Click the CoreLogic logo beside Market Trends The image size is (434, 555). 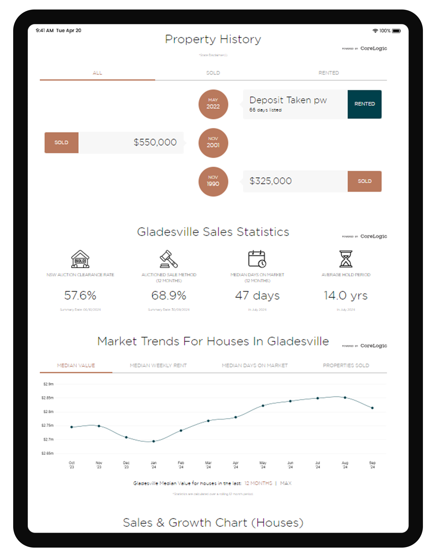point(373,346)
